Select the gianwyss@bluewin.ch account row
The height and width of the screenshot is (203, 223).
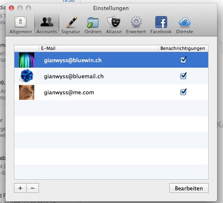(x=111, y=60)
